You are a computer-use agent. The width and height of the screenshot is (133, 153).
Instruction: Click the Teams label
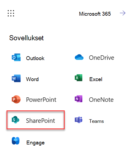coord(96,121)
